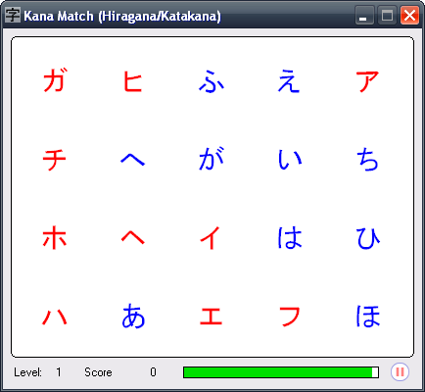Open the Kana Match title bar icon

[x=13, y=15]
